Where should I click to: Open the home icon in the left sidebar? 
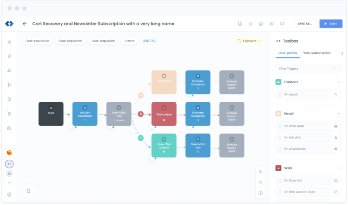(x=10, y=42)
